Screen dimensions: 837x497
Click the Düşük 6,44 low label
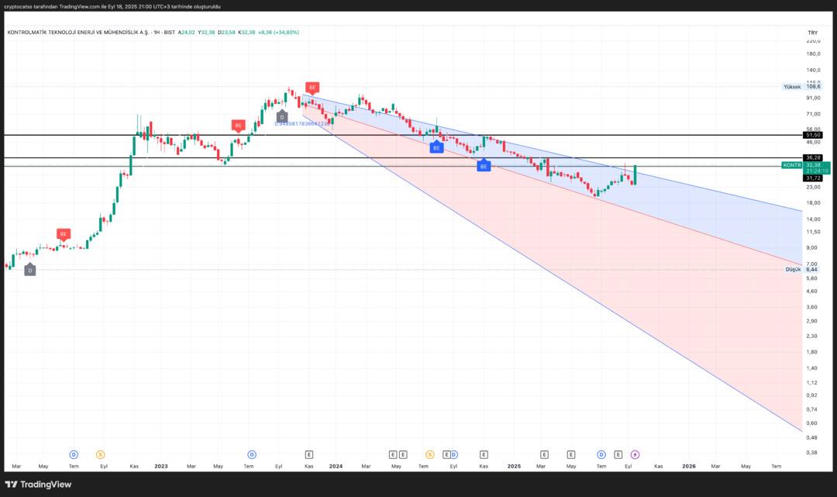pos(801,270)
